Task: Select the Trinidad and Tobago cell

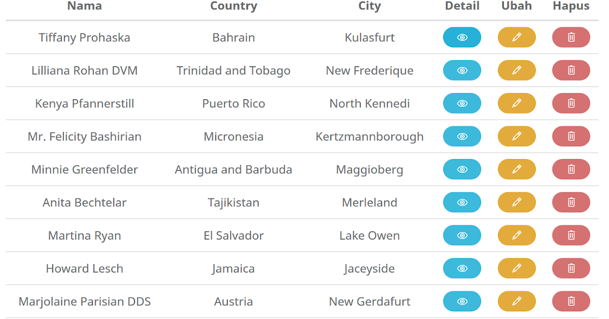Action: (233, 70)
